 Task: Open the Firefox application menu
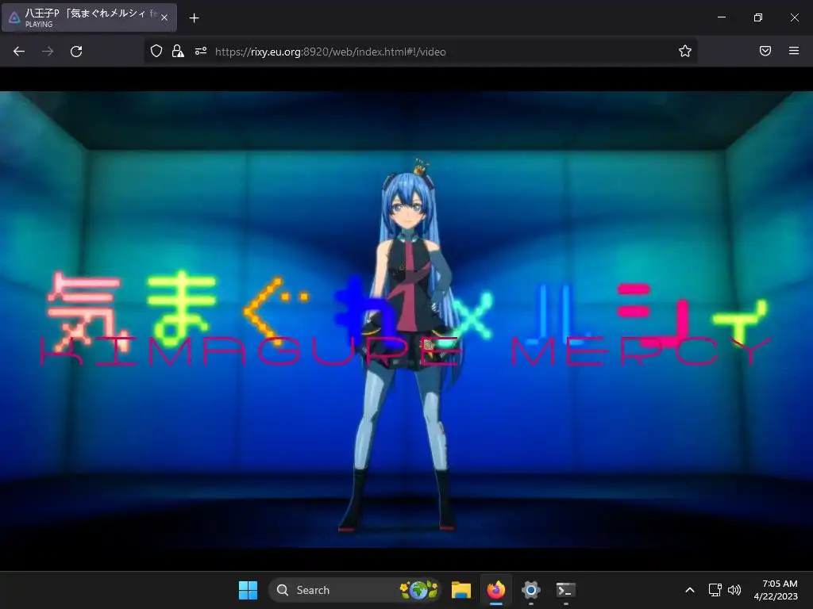[794, 51]
